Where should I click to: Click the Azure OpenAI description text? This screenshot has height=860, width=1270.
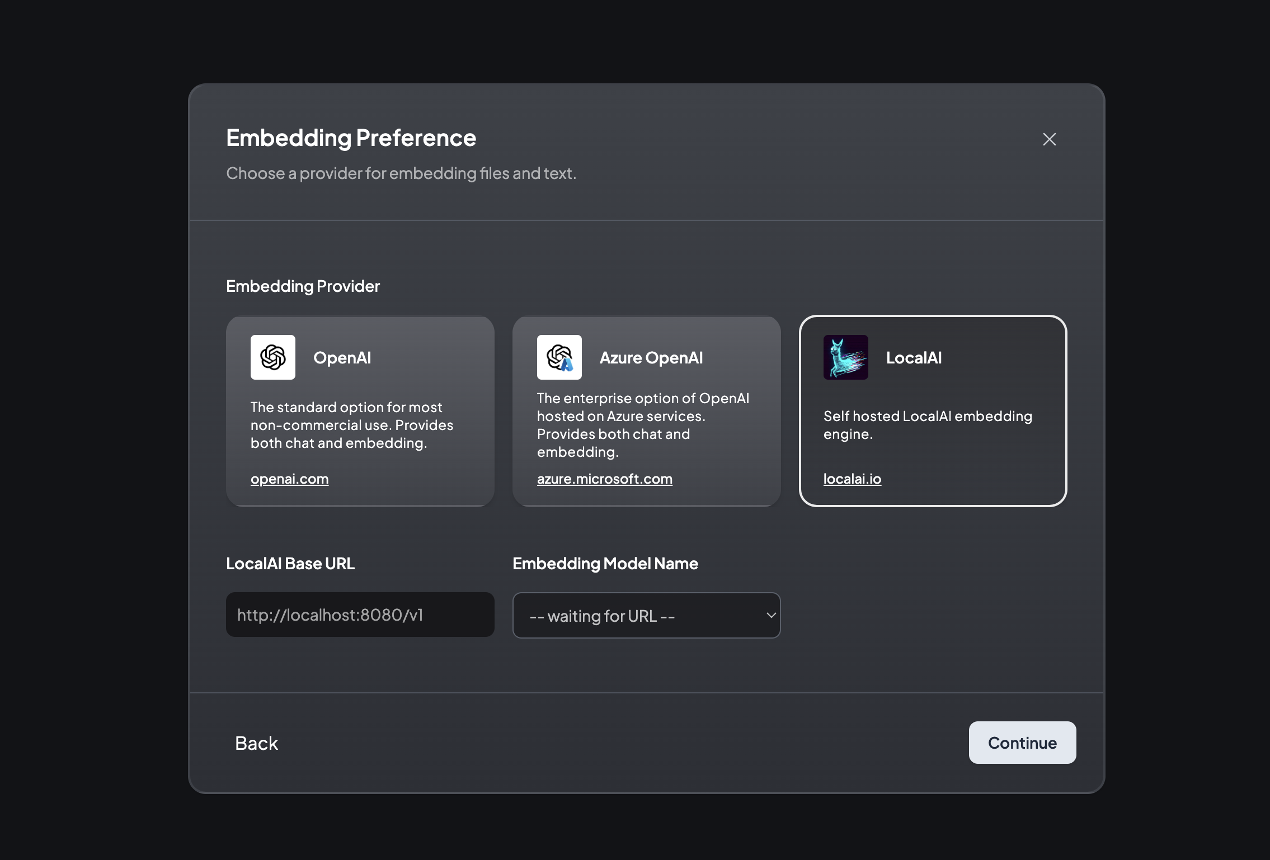[x=642, y=426]
